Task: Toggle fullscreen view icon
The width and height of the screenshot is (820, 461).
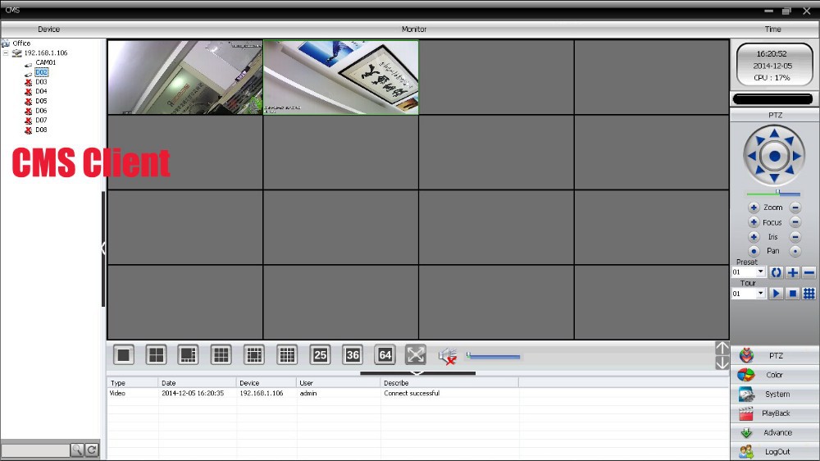Action: coord(416,355)
